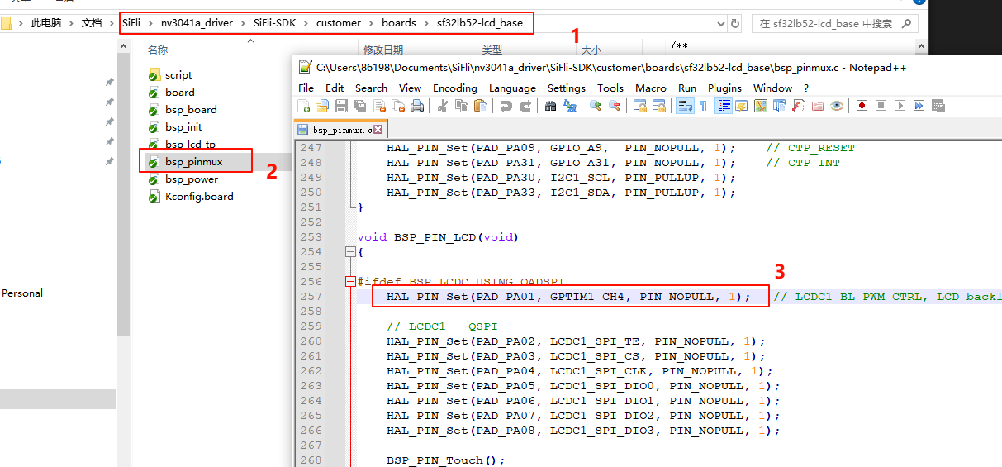Click the void BSP_PIN_LCD(void) line

tap(438, 237)
